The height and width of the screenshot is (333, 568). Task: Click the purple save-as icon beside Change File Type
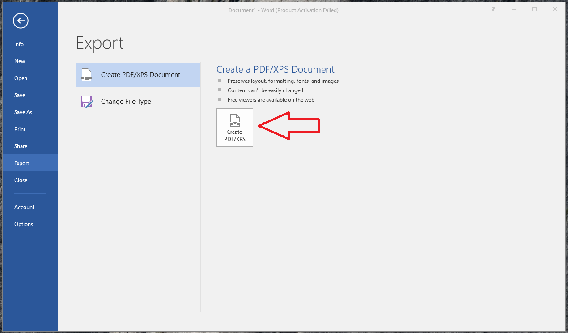[86, 102]
